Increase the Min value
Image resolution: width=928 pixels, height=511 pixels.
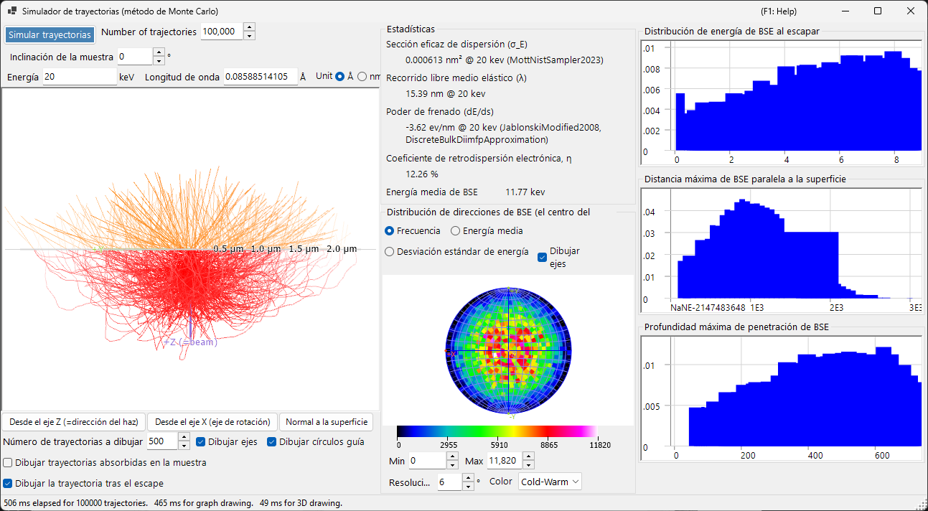(454, 456)
